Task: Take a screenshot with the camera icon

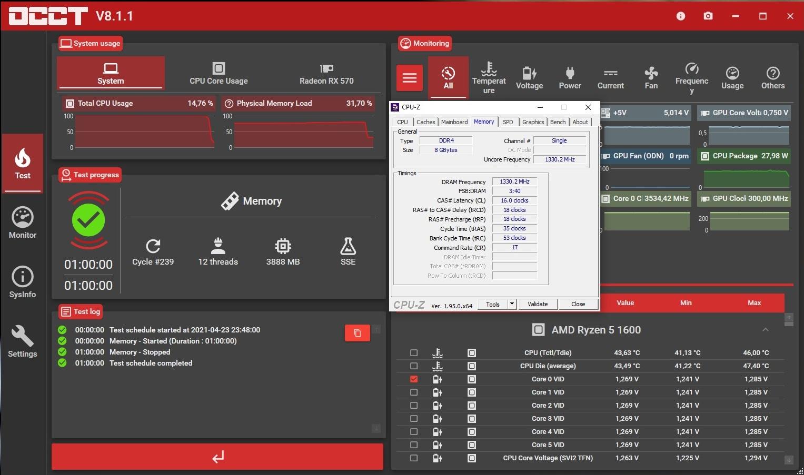Action: (708, 16)
